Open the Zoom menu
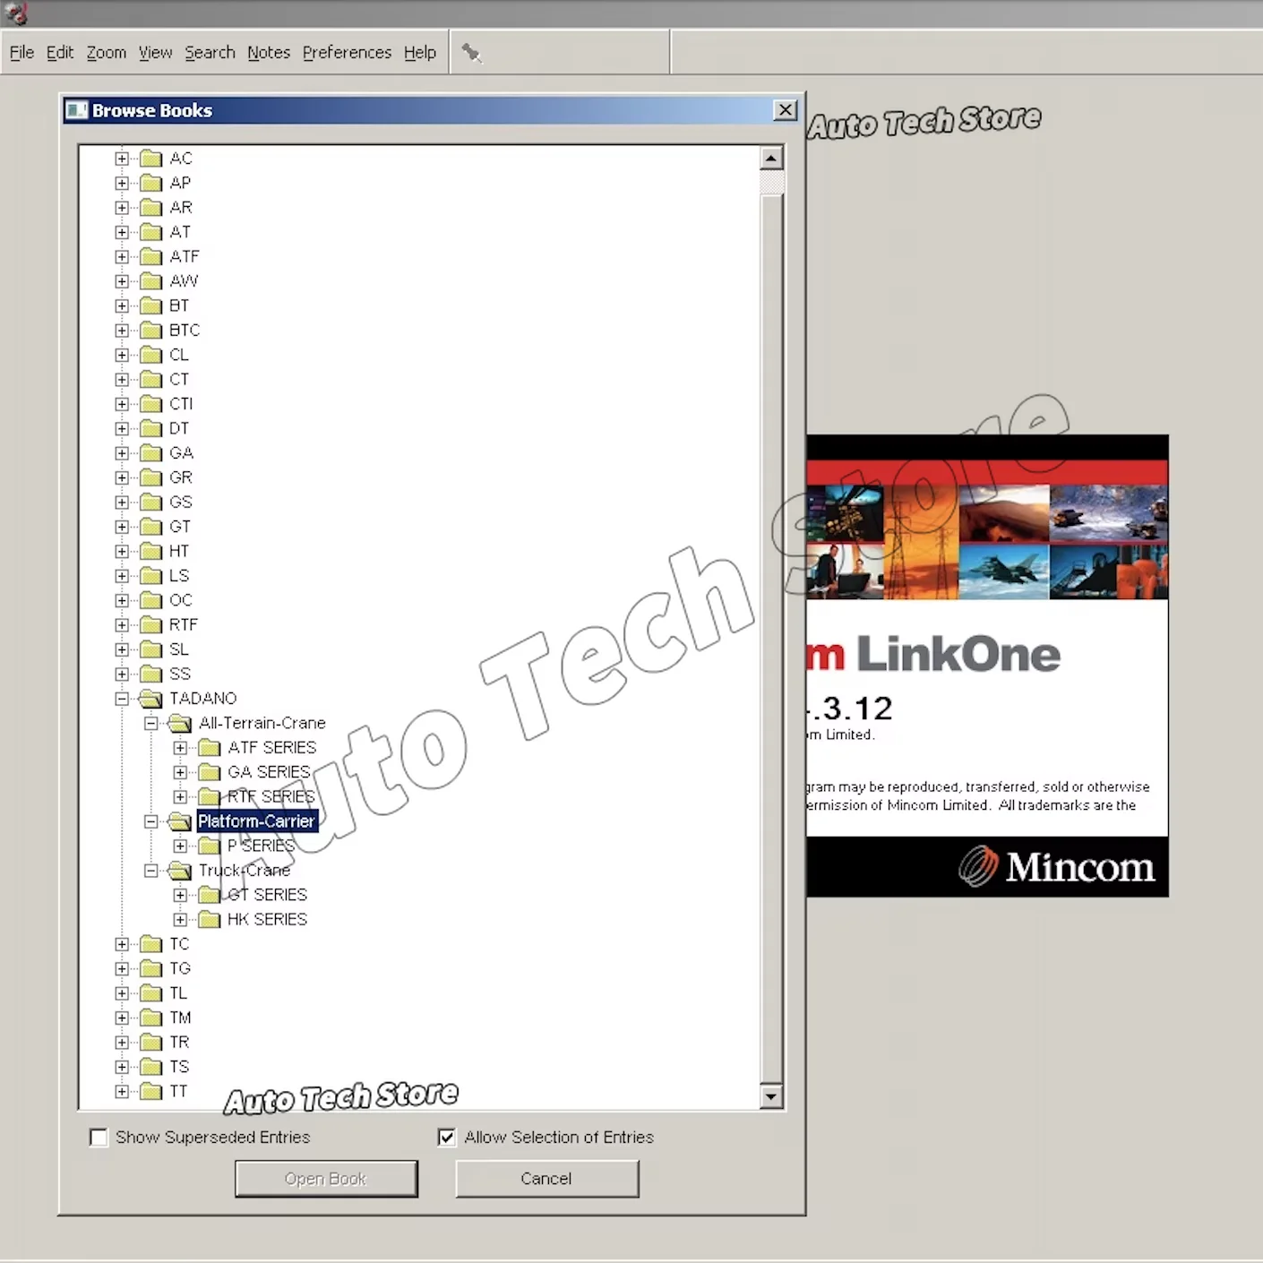1263x1263 pixels. [x=107, y=53]
